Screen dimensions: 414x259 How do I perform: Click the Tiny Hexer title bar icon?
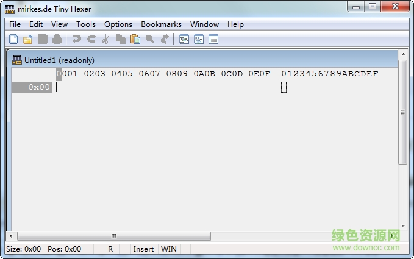click(x=10, y=9)
